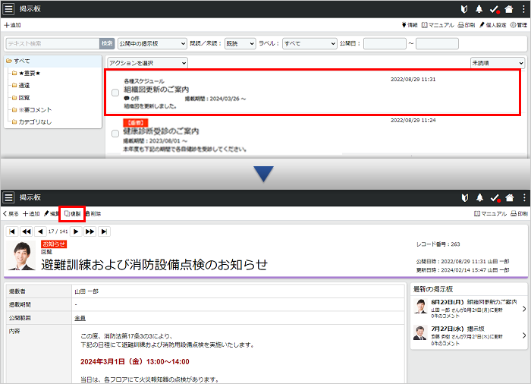The height and width of the screenshot is (384, 531).
Task: Tick the 健康診断受診のご案内 checkbox
Action: click(x=115, y=133)
